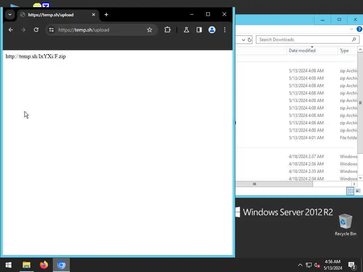Maximize the Chrome window
Image resolution: width=363 pixels, height=272 pixels.
point(208,14)
